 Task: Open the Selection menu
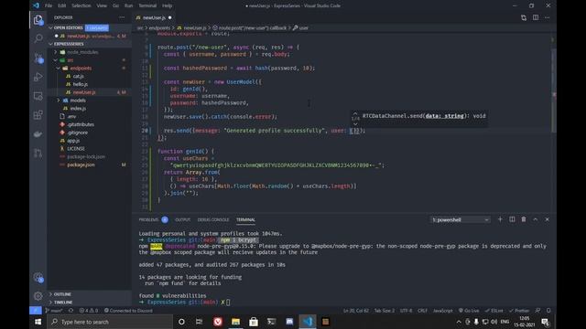pos(81,5)
